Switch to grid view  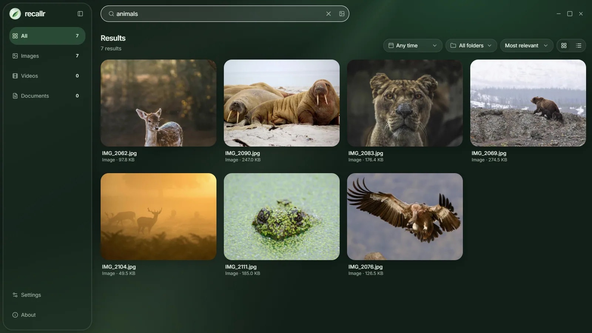click(564, 46)
